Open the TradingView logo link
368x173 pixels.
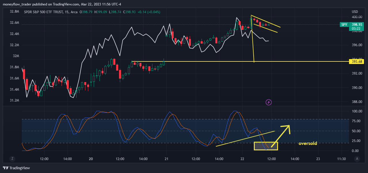[16, 168]
